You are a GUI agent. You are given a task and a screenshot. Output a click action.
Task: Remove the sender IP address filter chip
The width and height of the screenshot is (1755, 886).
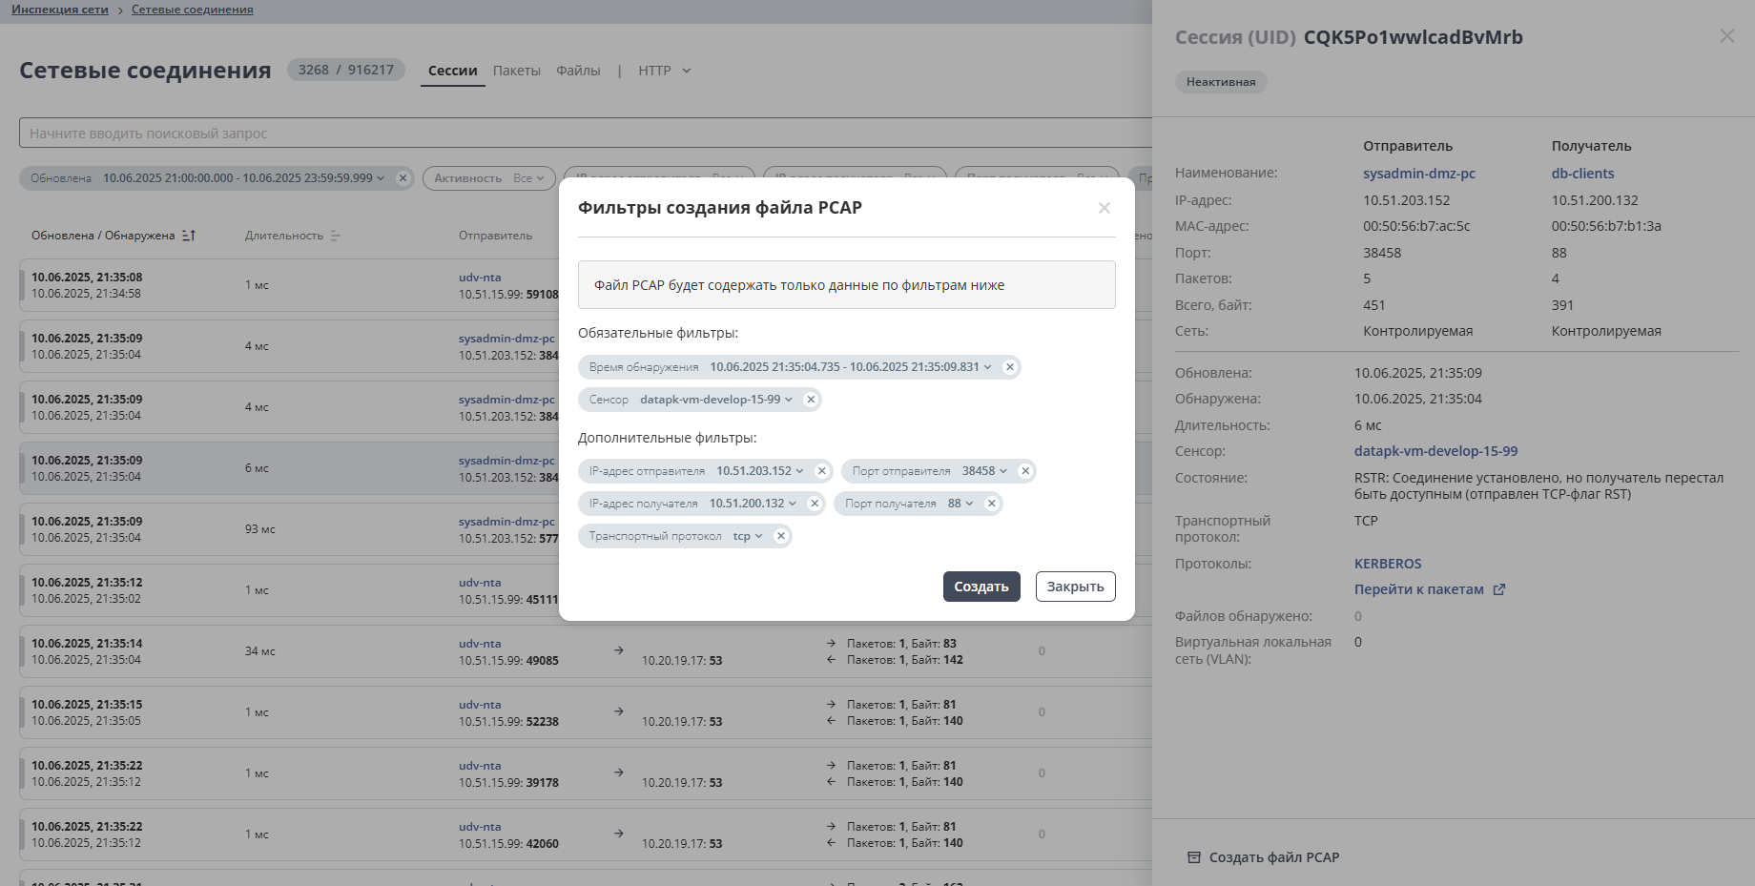(x=822, y=471)
